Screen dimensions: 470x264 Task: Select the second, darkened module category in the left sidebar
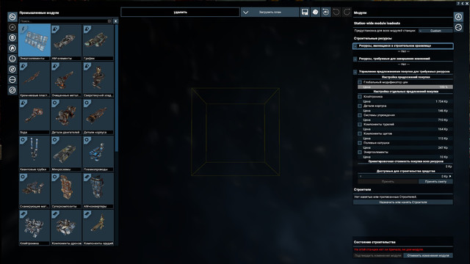click(12, 27)
